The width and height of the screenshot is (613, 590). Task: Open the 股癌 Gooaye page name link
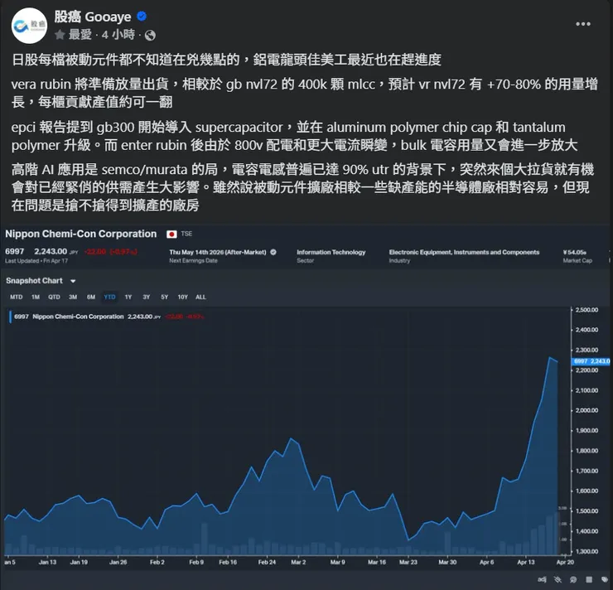93,17
